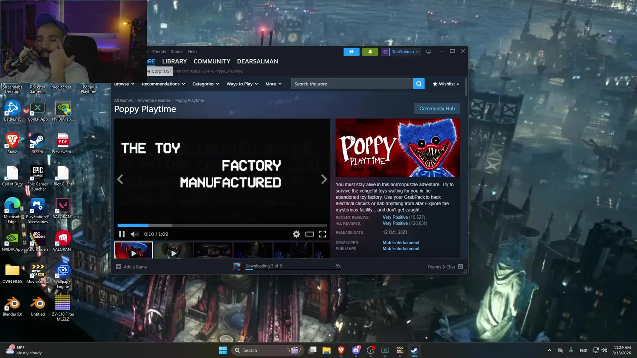Image resolution: width=637 pixels, height=358 pixels.
Task: Click into the Search the store field
Action: (352, 84)
